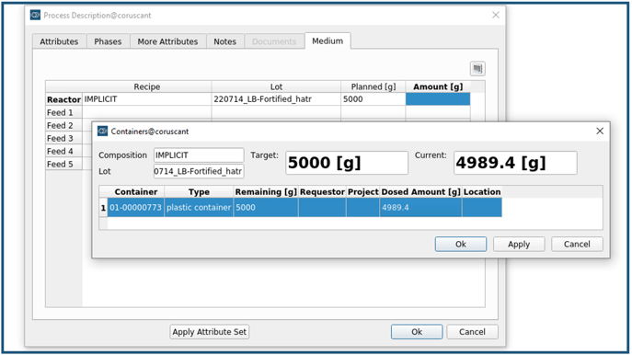Click Reactor recipe cell IMPLICIT

[146, 99]
